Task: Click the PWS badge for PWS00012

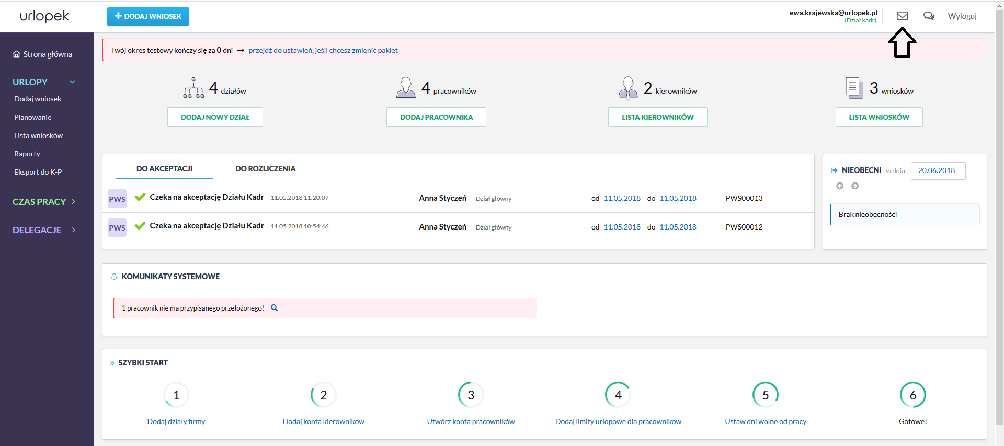Action: point(117,227)
